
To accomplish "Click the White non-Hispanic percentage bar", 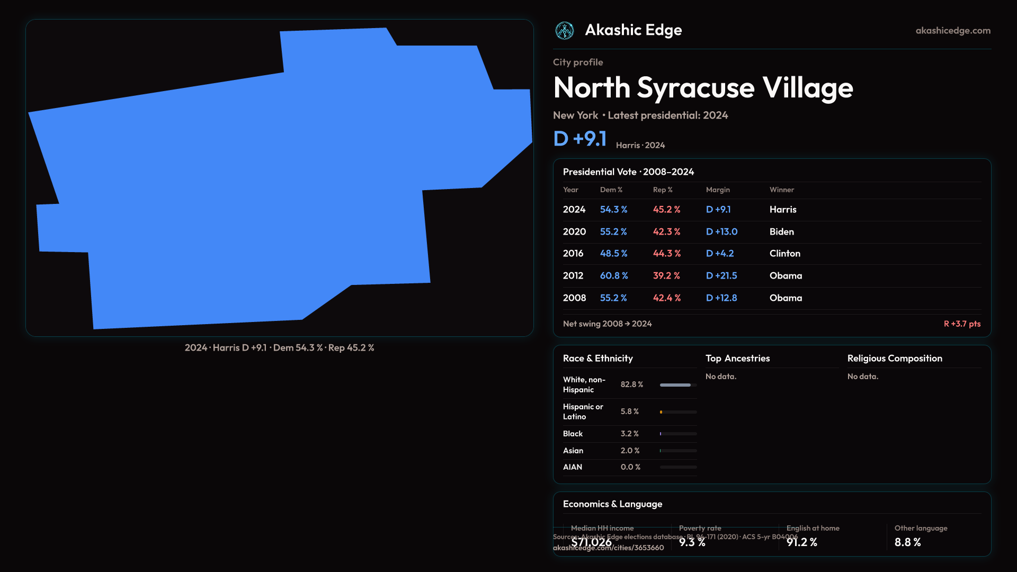I will click(x=676, y=385).
